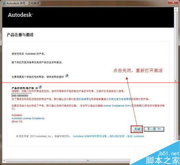Image resolution: width=180 pixels, height=165 pixels.
Task: Click the 下一步 >> button
Action: pyautogui.click(x=154, y=129)
